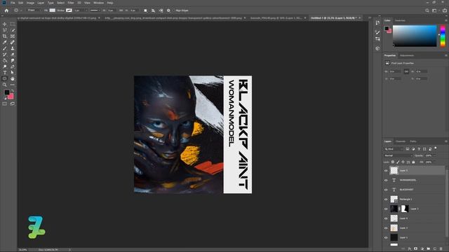Select the Move tool
The image size is (449, 252).
click(x=5, y=24)
